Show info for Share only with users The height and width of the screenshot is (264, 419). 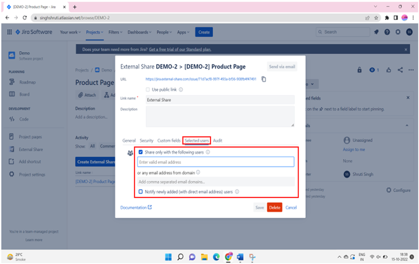[208, 152]
